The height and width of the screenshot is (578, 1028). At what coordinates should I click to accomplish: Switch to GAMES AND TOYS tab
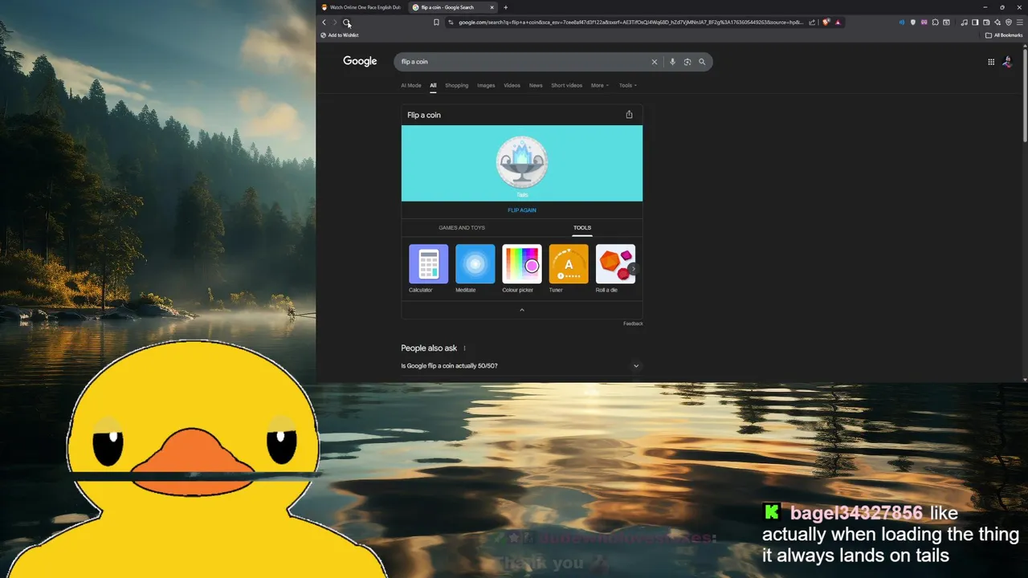point(462,228)
